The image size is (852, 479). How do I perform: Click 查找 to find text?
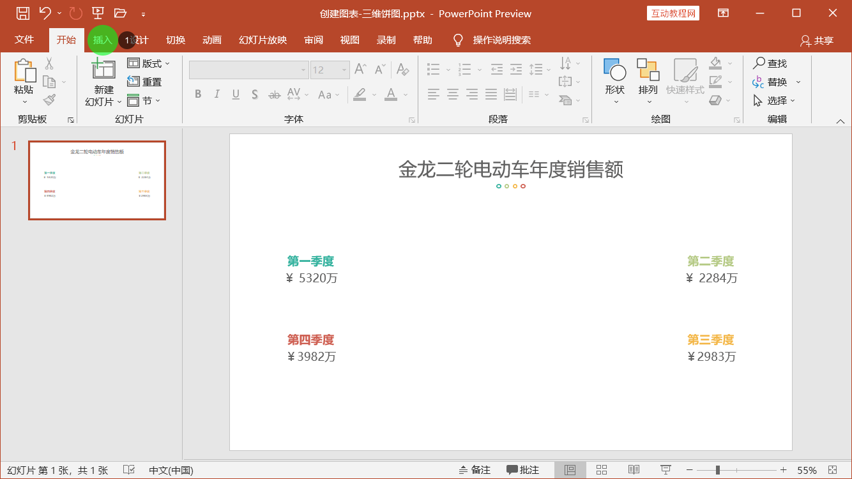point(770,63)
